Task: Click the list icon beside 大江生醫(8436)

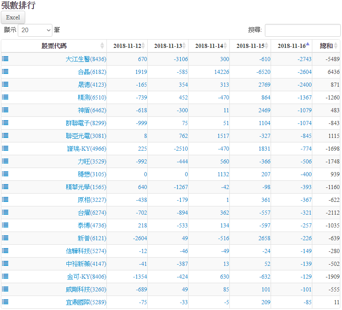Action: [x=5, y=59]
